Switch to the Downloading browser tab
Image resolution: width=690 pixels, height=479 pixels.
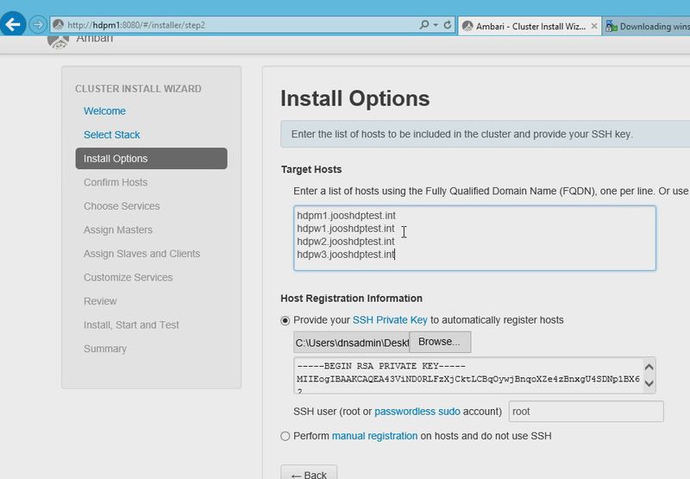pos(649,26)
